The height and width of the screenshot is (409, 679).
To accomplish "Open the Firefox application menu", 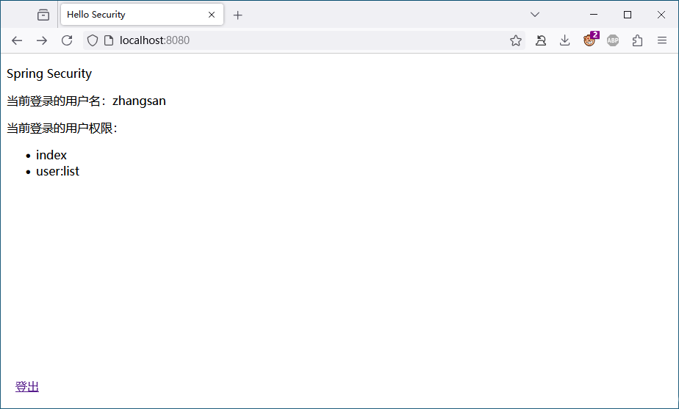I will pos(661,40).
